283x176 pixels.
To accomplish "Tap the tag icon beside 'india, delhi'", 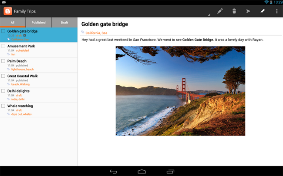I will click(x=8, y=99).
